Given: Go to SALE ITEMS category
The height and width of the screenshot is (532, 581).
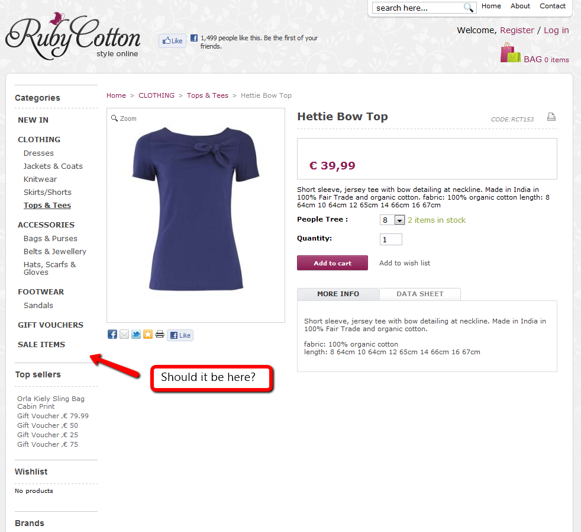Looking at the screenshot, I should [x=41, y=345].
